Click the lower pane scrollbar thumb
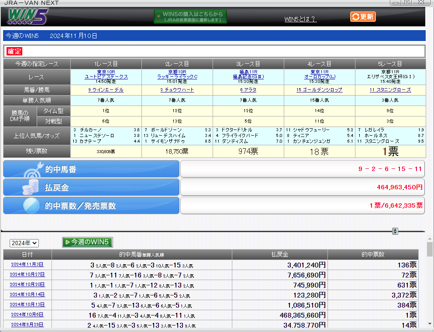Image resolution: width=434 pixels, height=332 pixels. (430, 250)
